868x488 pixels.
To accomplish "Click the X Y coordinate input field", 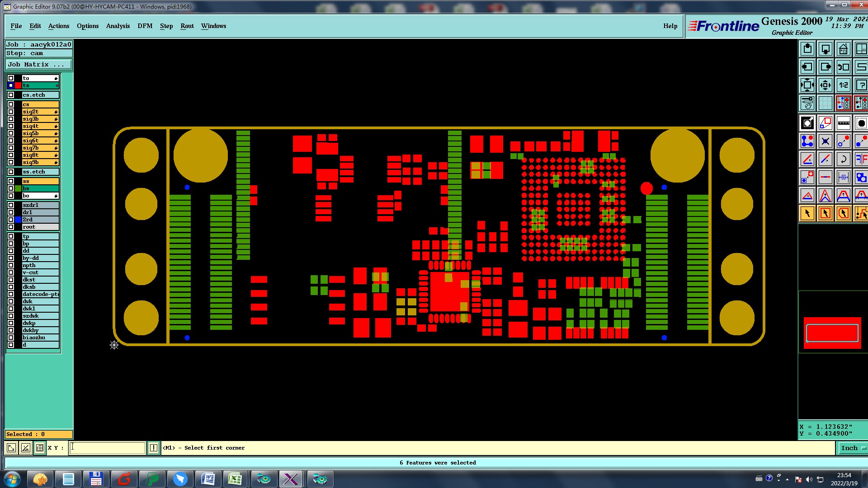I will pos(107,448).
